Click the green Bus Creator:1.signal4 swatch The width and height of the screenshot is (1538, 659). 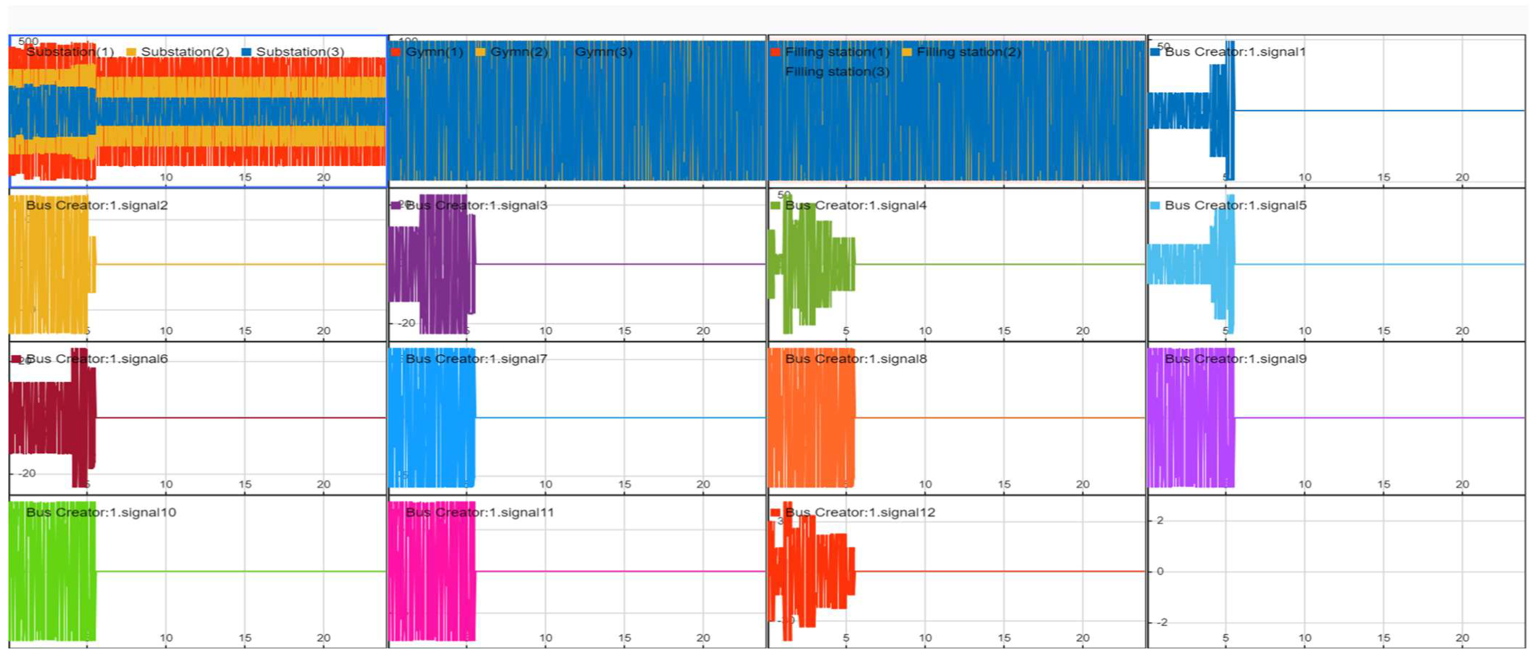[775, 205]
